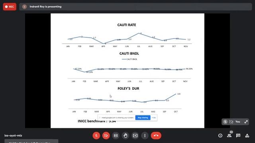Expand the 'You' self-view tile
255x143 pixels.
point(246,122)
